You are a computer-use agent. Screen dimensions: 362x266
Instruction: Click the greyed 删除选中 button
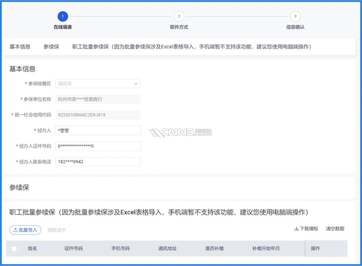point(57,230)
